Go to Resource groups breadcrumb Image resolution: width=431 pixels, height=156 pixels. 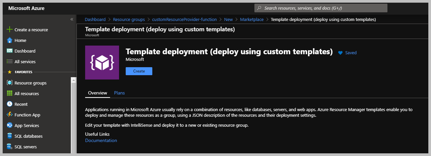point(129,20)
